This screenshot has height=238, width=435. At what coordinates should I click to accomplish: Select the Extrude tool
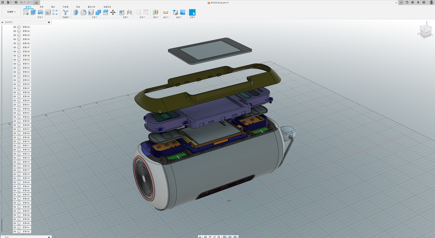coord(33,12)
